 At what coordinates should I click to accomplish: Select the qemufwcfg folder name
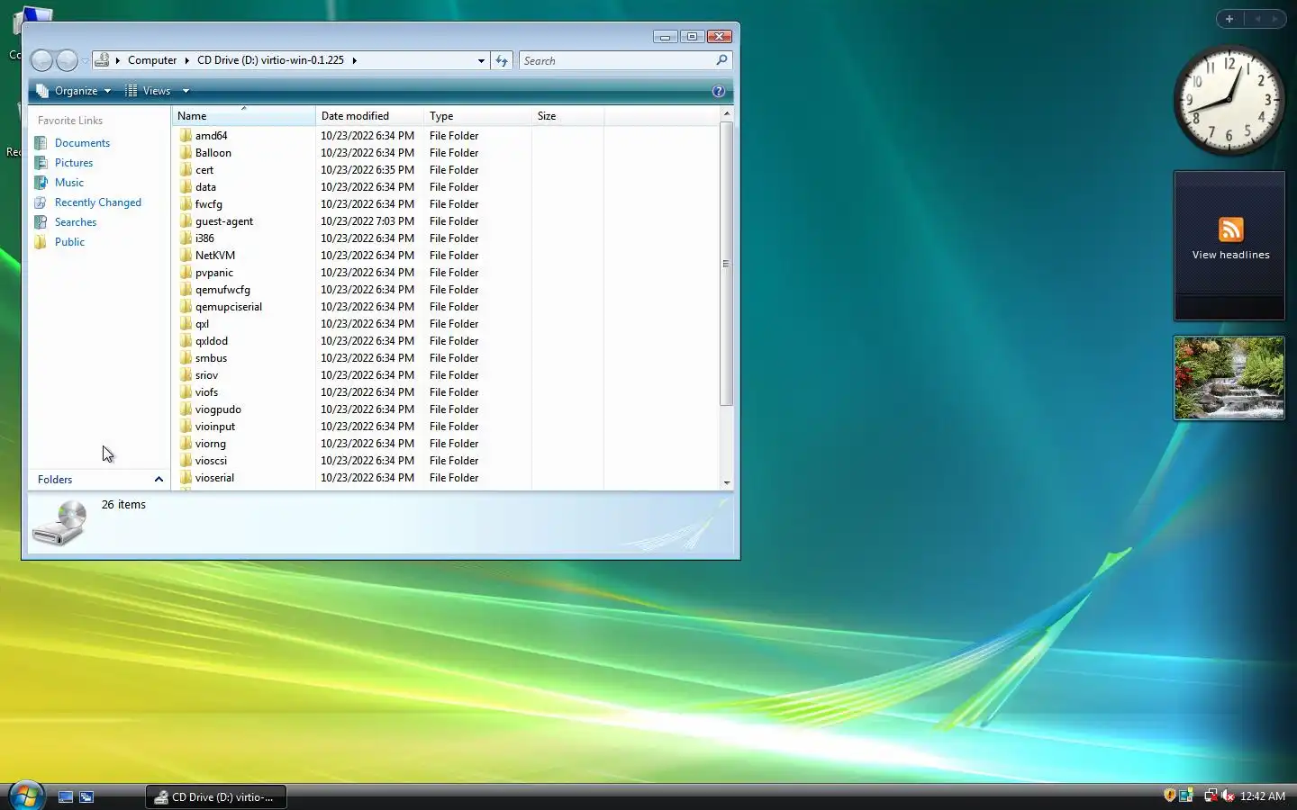(x=222, y=290)
